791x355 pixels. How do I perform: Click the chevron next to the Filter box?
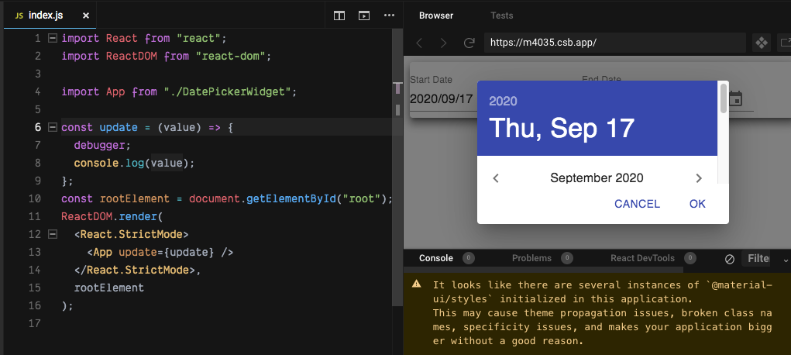pos(786,260)
